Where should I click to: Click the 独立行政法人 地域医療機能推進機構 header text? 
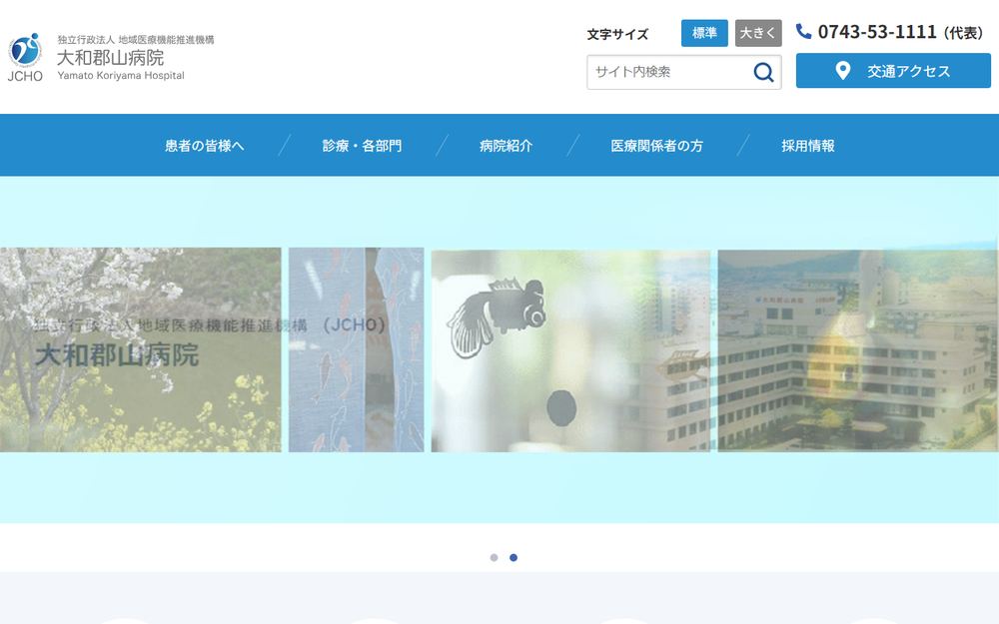(x=136, y=40)
